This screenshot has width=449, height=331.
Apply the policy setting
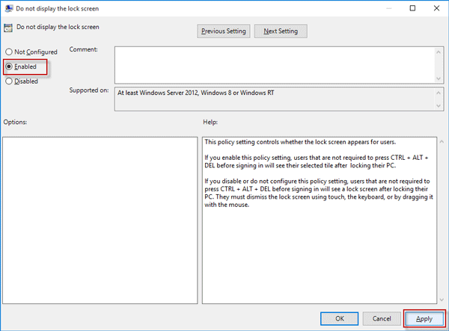424,318
